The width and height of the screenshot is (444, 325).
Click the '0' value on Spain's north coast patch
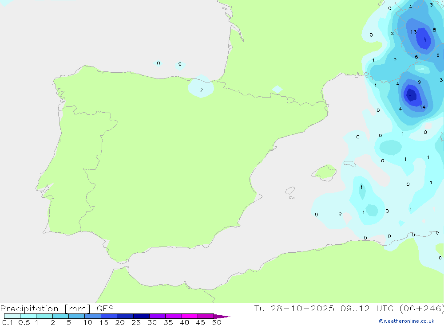point(201,90)
